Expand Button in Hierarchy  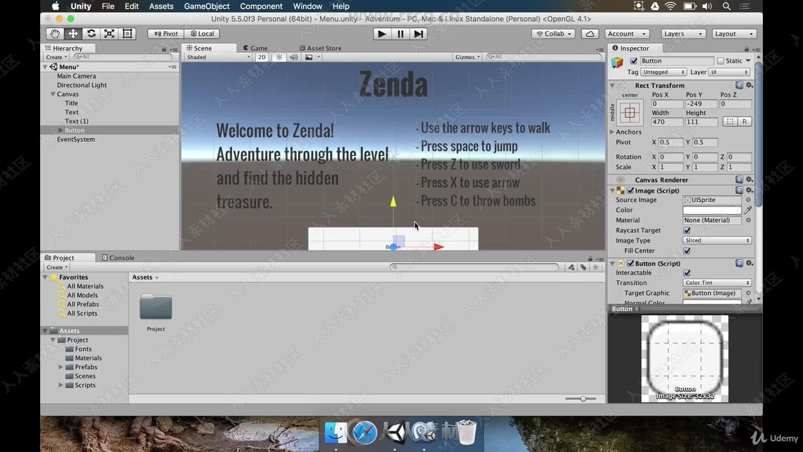[61, 130]
